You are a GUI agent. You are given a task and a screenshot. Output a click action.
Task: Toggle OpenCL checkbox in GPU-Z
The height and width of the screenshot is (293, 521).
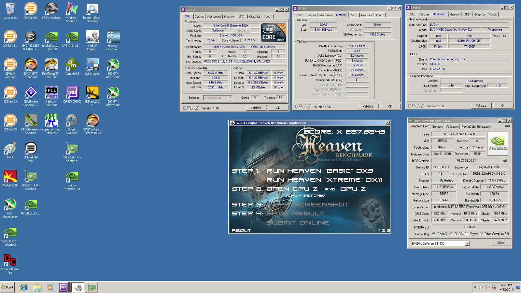pyautogui.click(x=434, y=234)
